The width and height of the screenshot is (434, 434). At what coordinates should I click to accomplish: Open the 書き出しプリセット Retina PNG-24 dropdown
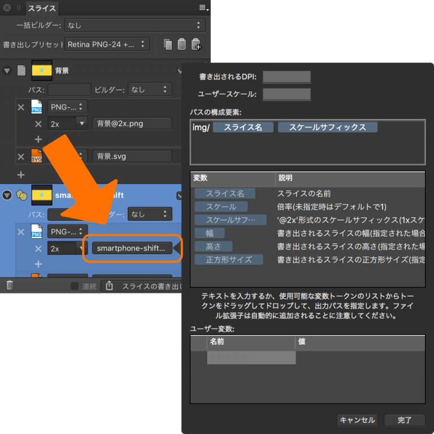click(107, 44)
